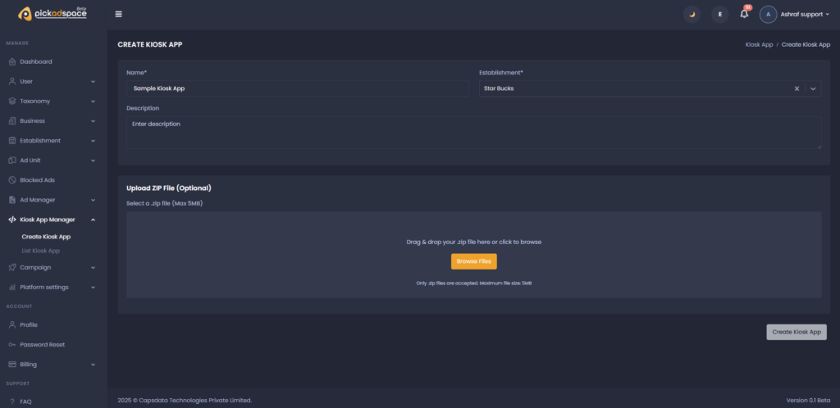Screen dimensions: 840x408
Task: Click the Dashboard sidebar icon
Action: click(12, 61)
